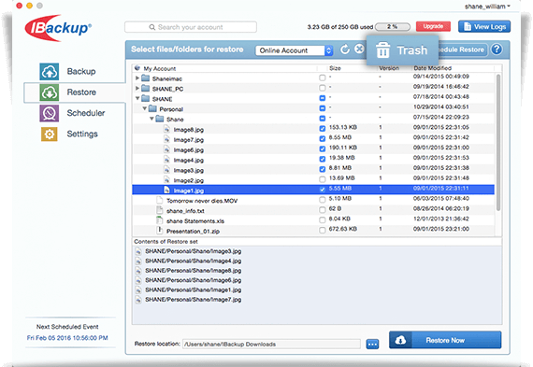Switch to the Settings section
This screenshot has width=533, height=367.
pyautogui.click(x=82, y=134)
